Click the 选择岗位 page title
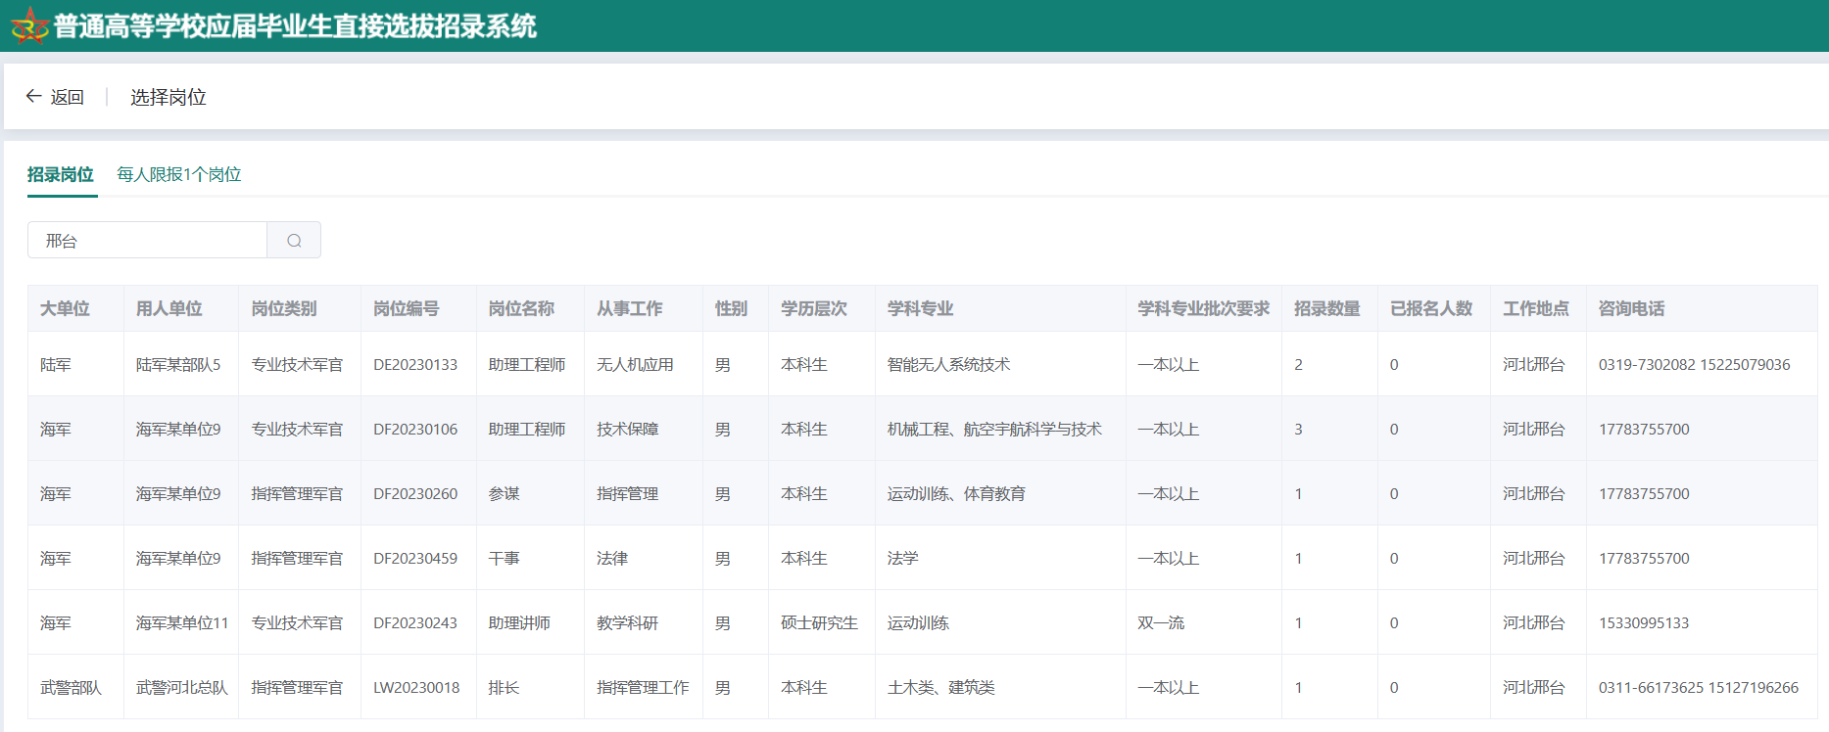This screenshot has height=732, width=1829. pyautogui.click(x=168, y=97)
